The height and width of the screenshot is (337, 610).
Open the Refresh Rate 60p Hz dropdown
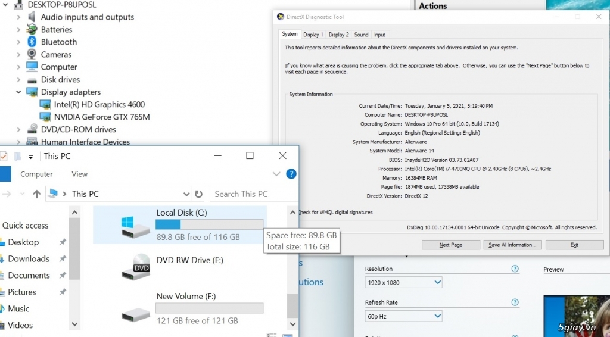[x=437, y=316]
